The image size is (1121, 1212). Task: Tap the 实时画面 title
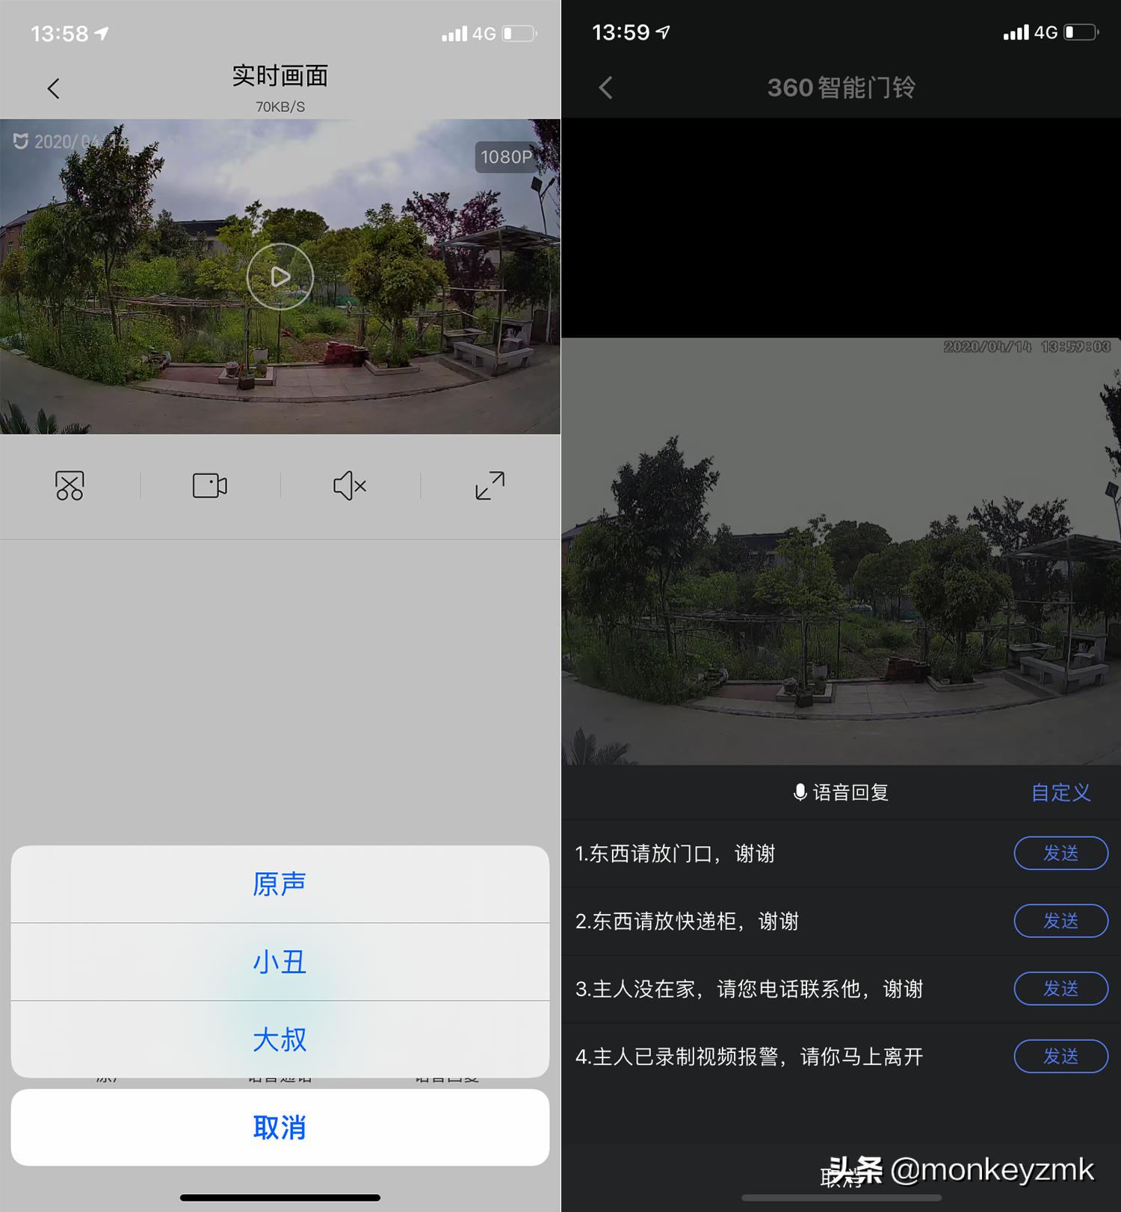click(x=280, y=75)
